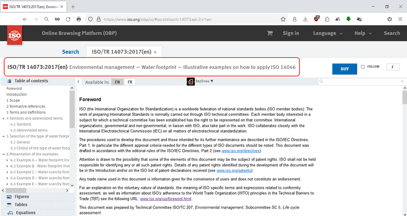Collapse 5 Selection of the type section
Viewport: 407px width, 216px height.
click(4, 136)
